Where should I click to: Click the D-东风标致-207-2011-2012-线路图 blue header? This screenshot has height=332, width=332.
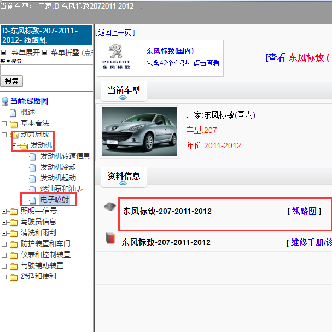46,35
